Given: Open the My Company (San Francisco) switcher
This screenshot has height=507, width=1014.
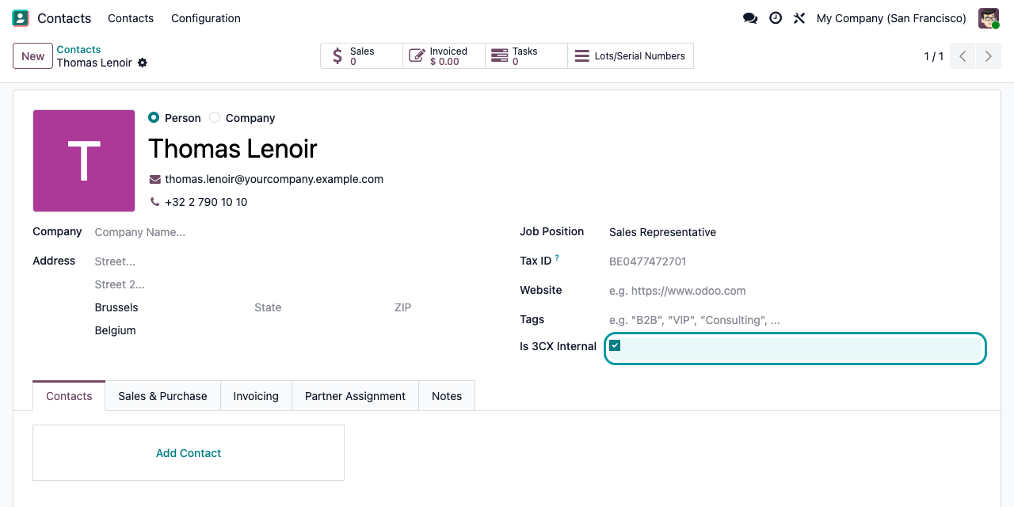Looking at the screenshot, I should pos(891,18).
